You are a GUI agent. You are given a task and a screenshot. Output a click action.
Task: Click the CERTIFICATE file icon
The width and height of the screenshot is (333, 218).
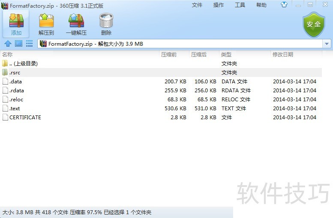coord(5,117)
